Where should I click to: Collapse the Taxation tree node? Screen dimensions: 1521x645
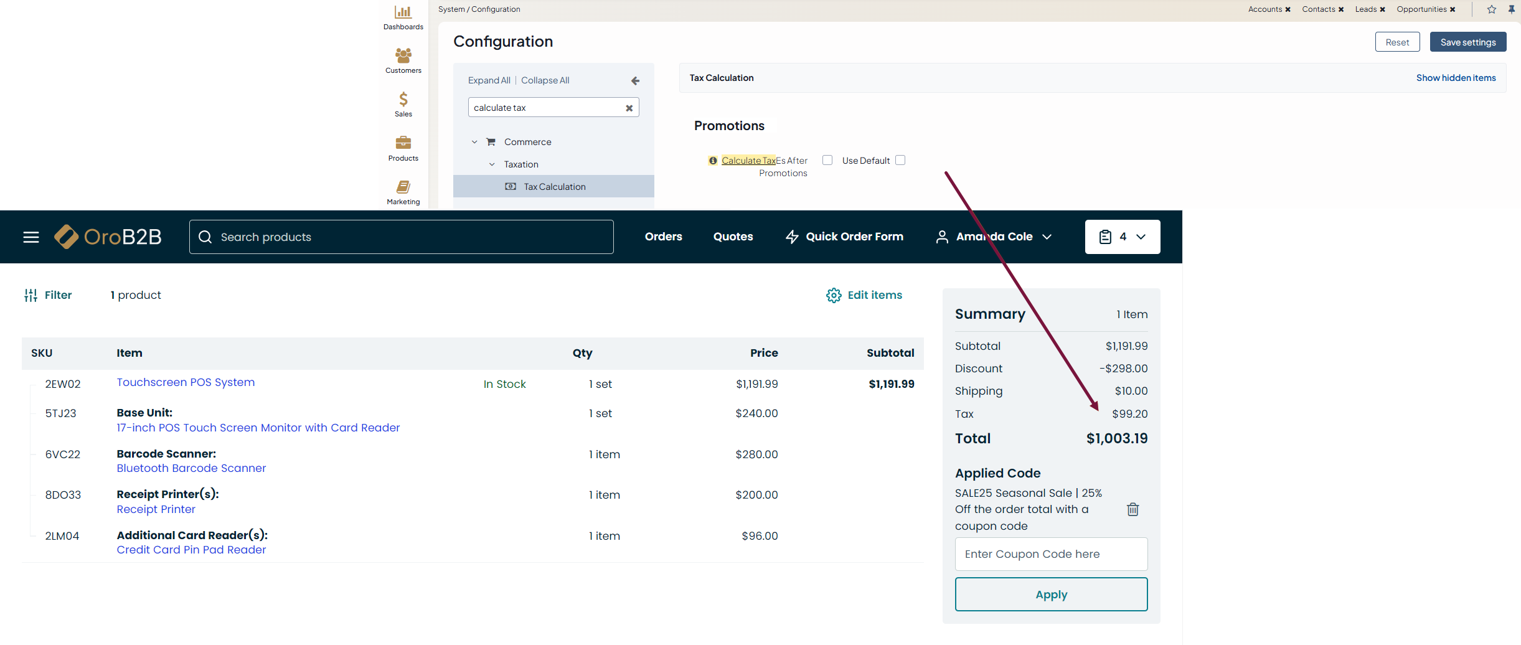[492, 164]
